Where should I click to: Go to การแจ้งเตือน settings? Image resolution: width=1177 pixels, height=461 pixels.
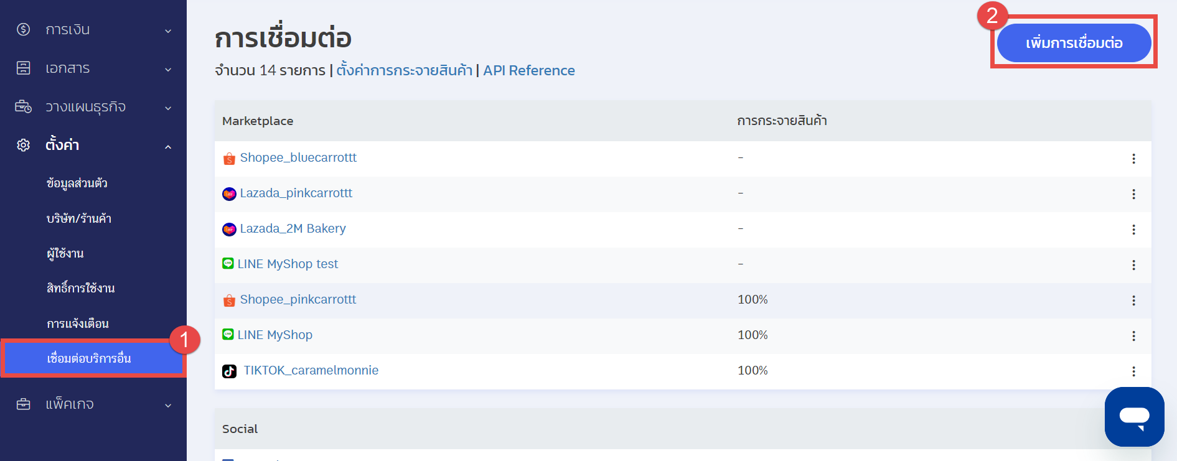click(x=78, y=324)
